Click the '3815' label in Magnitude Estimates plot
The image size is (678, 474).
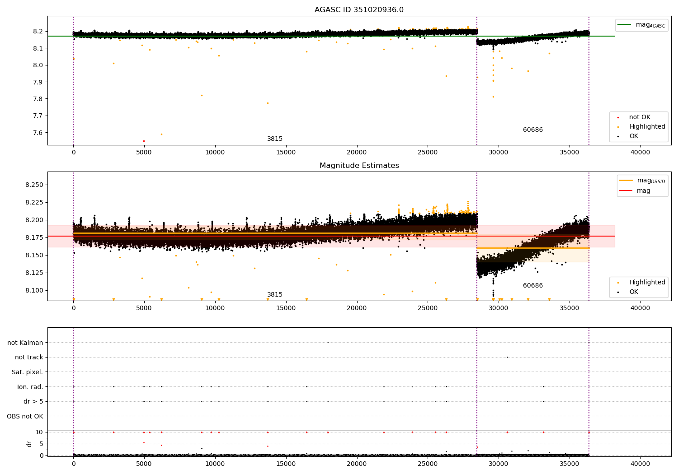275,295
